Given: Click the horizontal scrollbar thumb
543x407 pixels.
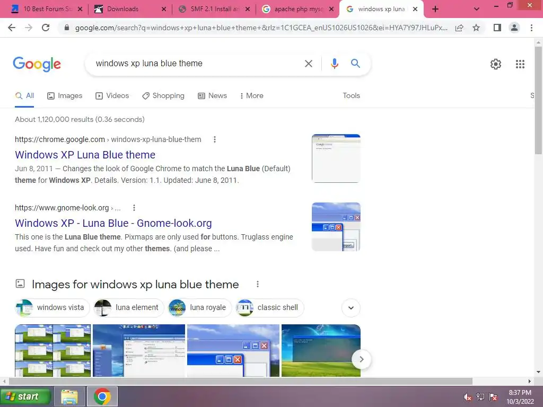Looking at the screenshot, I should [241, 381].
